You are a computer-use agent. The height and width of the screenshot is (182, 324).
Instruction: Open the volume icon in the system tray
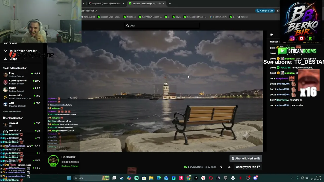pyautogui.click(x=307, y=178)
